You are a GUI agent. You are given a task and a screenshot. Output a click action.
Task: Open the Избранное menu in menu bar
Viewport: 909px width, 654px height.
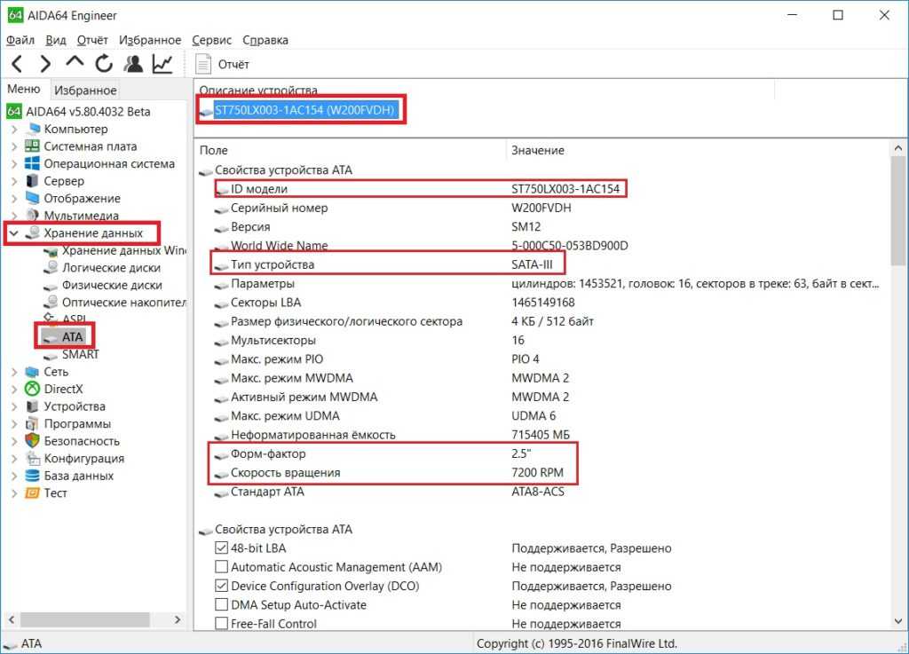click(x=149, y=40)
